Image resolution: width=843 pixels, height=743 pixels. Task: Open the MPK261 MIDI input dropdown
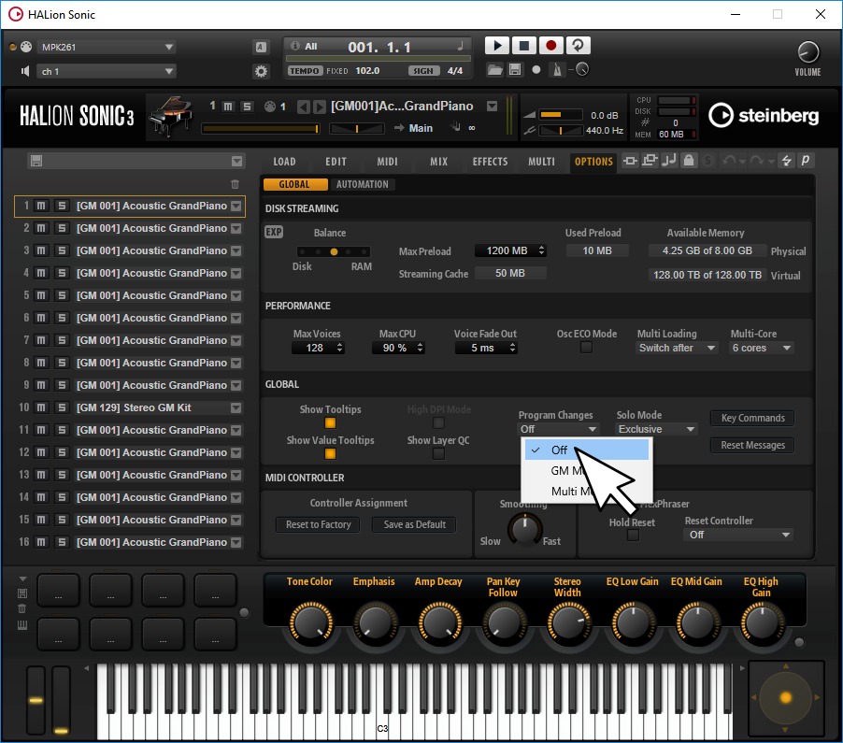click(107, 47)
